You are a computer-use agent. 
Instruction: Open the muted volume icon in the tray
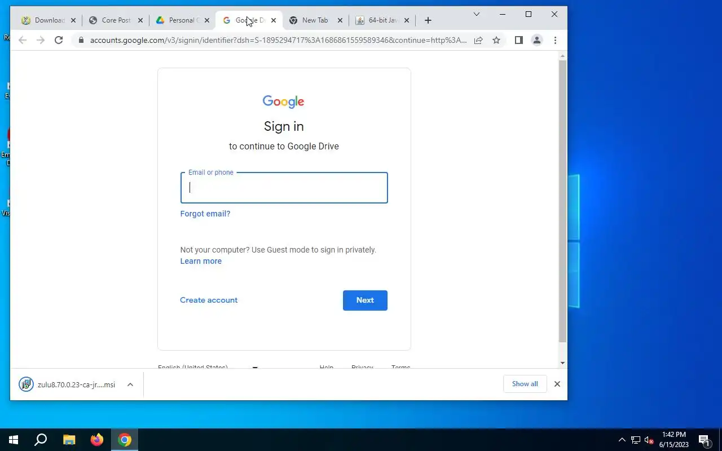click(x=649, y=440)
